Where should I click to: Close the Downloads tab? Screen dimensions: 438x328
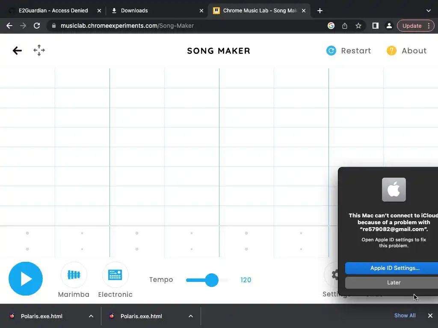point(201,11)
